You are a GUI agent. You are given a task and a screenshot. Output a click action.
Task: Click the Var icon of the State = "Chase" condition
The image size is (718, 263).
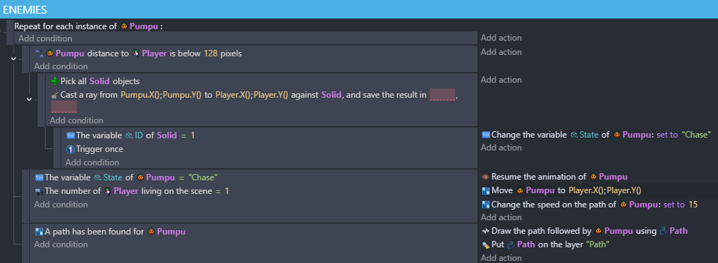pyautogui.click(x=39, y=177)
